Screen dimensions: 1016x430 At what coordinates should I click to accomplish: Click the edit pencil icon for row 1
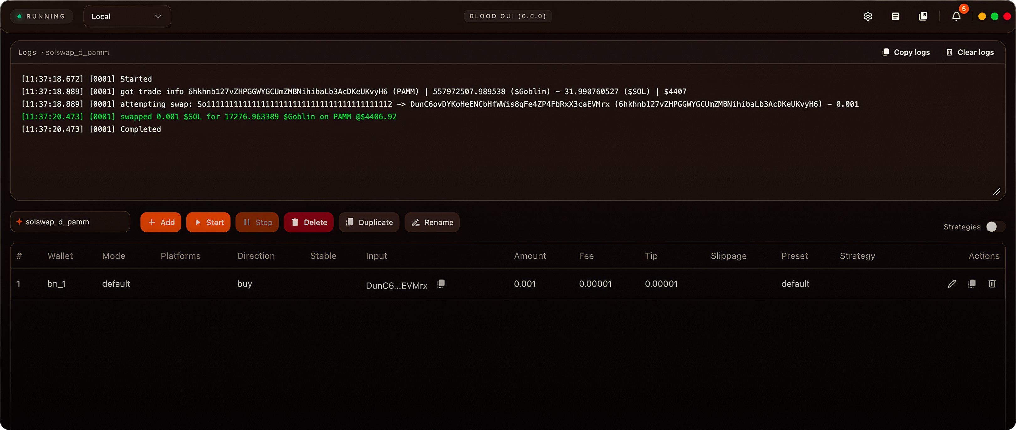coord(952,283)
